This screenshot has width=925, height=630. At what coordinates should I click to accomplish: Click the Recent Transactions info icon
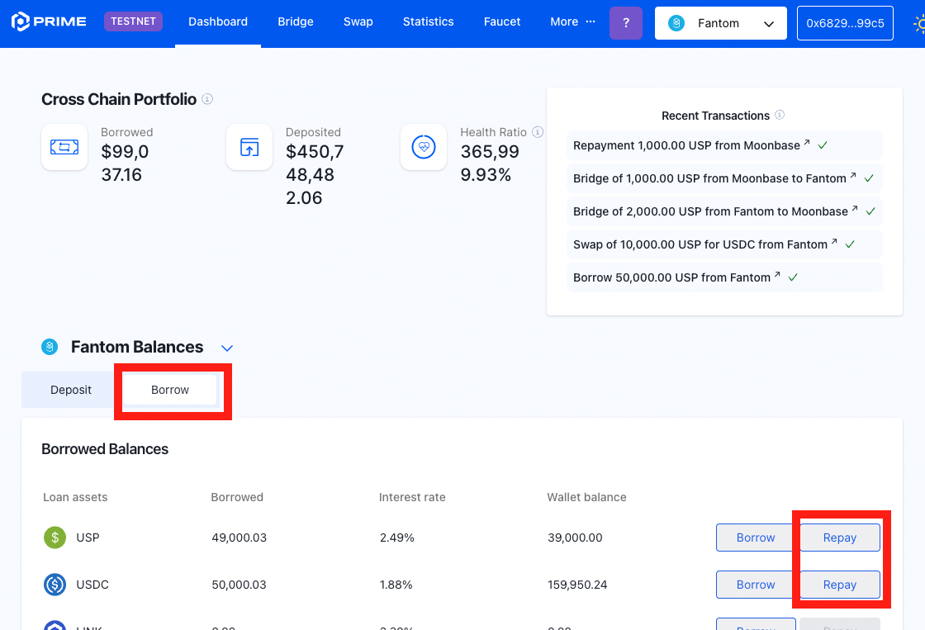pyautogui.click(x=780, y=115)
